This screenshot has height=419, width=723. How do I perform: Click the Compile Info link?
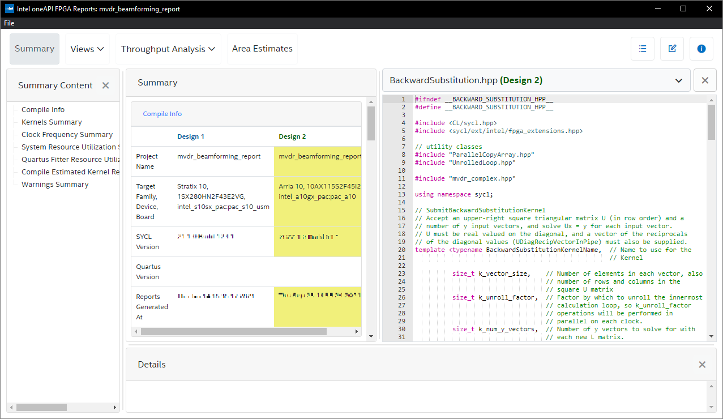click(162, 114)
